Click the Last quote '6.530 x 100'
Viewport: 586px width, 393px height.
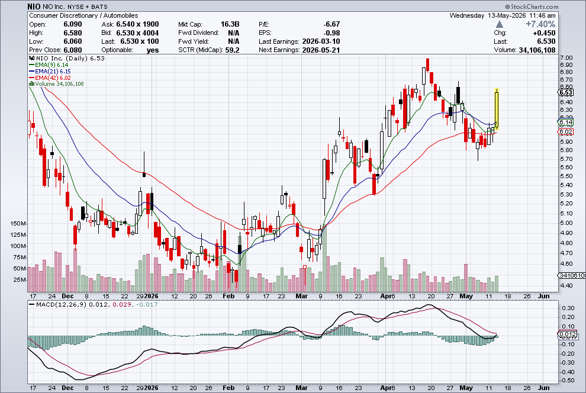coord(140,41)
